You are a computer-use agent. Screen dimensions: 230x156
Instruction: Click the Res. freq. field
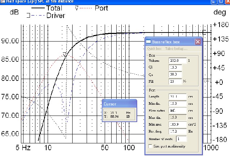click(x=178, y=131)
